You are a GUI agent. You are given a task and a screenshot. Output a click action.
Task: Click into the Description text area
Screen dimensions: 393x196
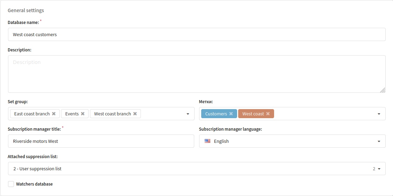click(x=197, y=74)
